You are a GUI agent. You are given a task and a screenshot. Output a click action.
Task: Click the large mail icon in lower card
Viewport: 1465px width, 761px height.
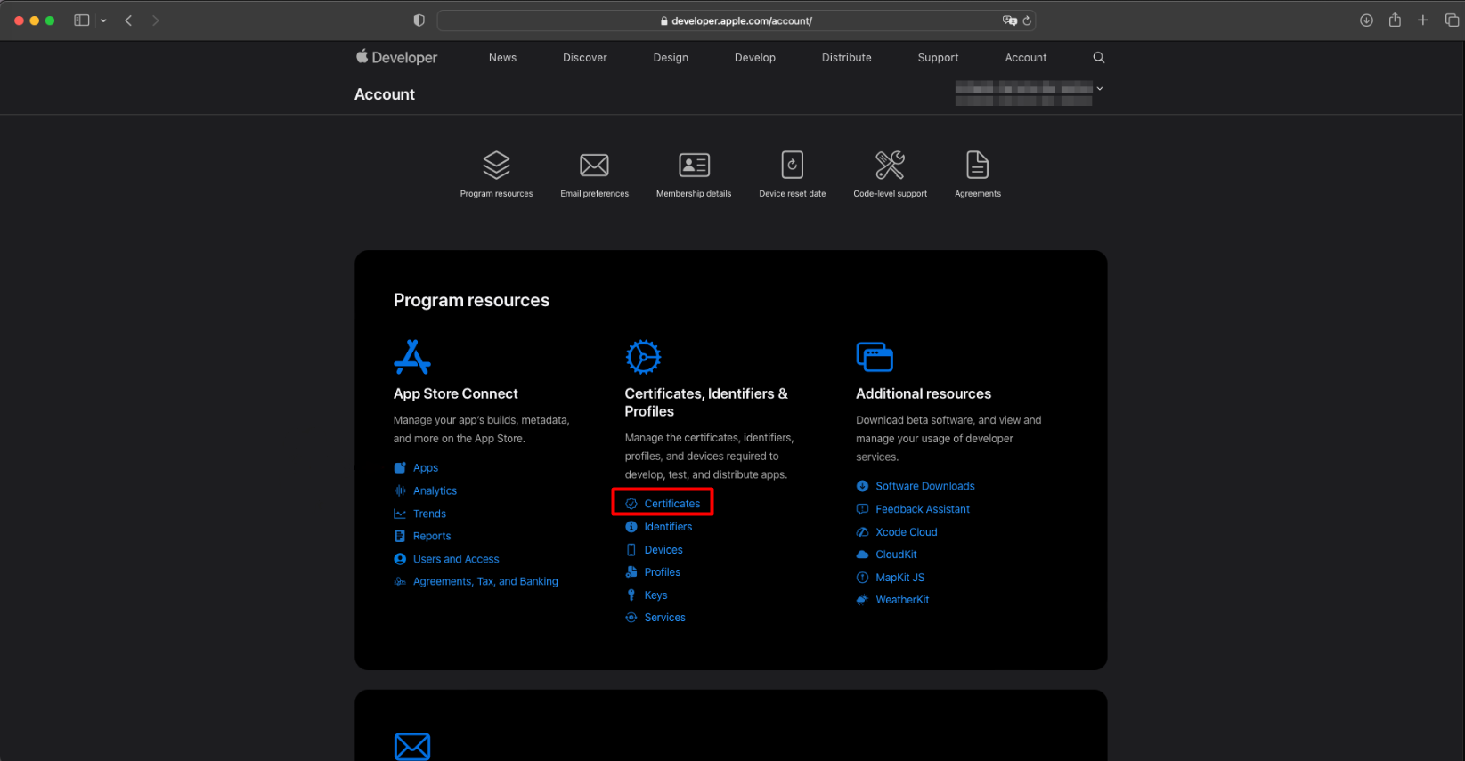click(412, 746)
